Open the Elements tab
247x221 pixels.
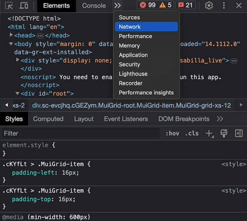(x=56, y=6)
